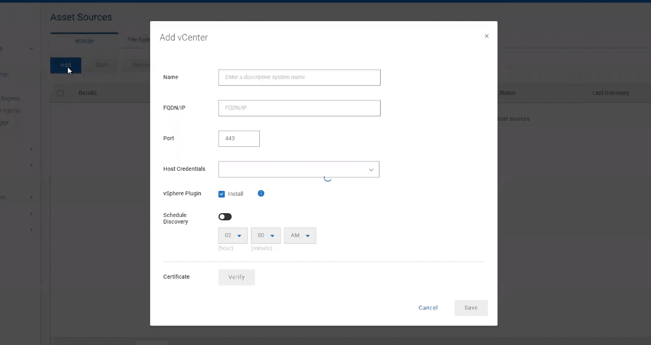Click the vSphere Plugin info icon
The image size is (651, 345).
point(261,194)
